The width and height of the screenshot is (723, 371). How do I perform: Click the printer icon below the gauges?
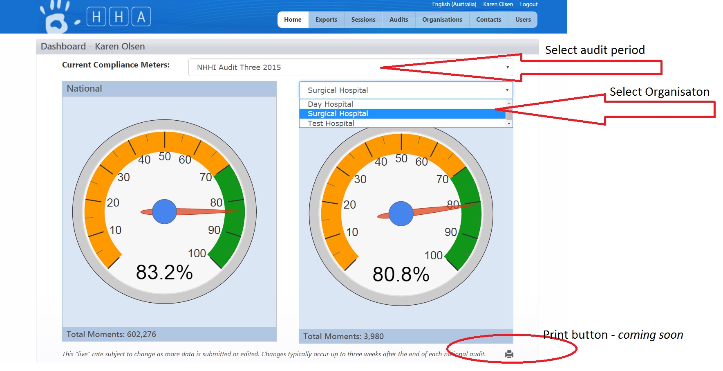509,354
